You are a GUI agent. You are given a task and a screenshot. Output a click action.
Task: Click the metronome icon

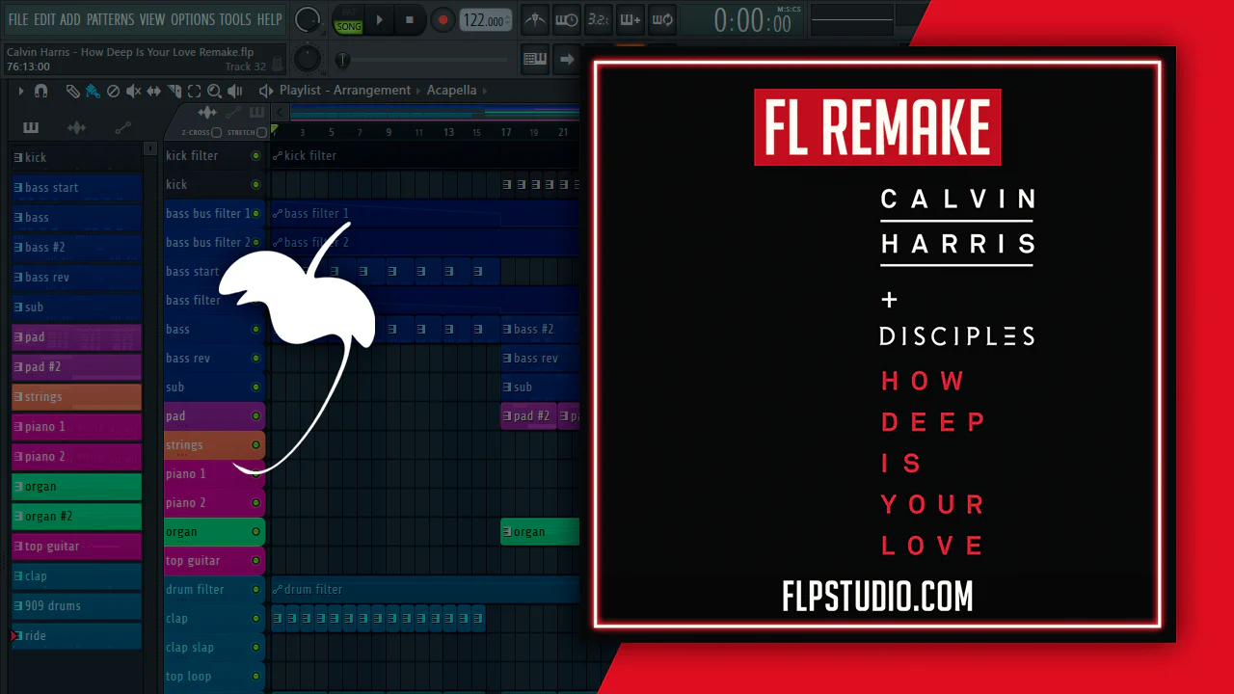coord(535,19)
